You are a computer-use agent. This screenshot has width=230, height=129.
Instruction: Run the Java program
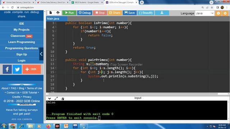tap(69, 13)
